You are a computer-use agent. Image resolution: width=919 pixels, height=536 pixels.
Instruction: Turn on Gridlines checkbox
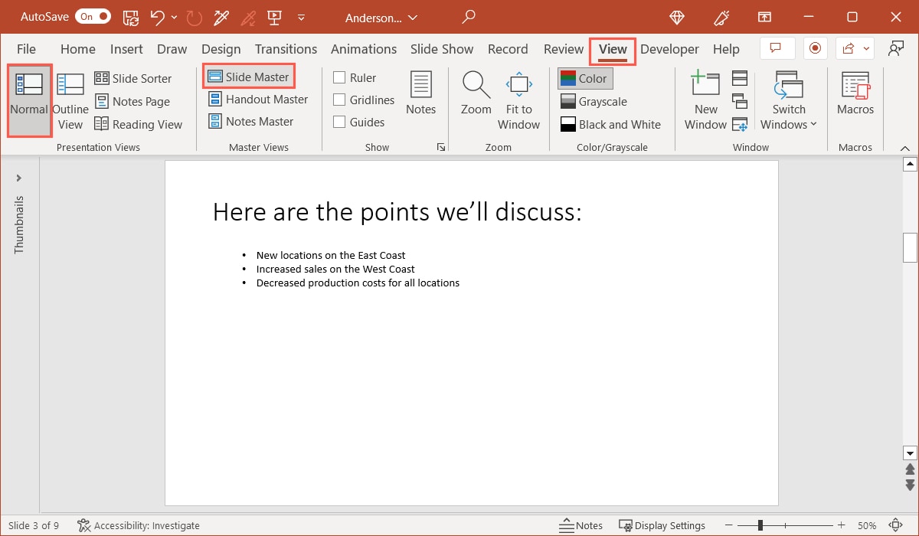coord(340,100)
